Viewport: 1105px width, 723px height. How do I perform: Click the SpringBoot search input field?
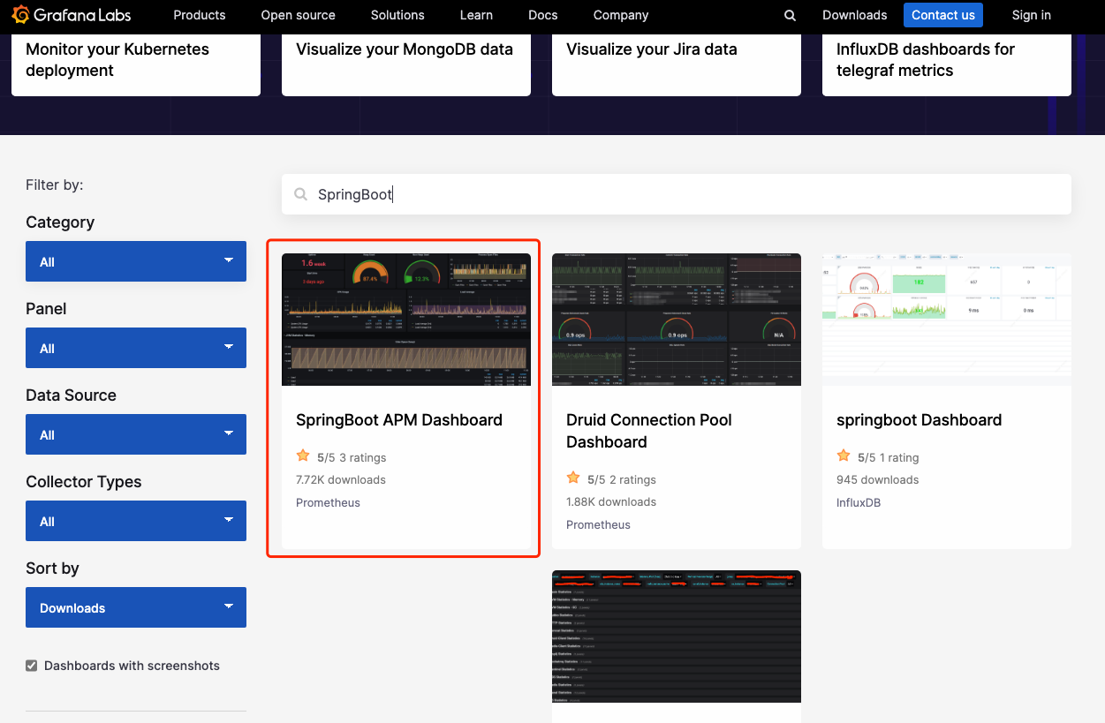689,194
